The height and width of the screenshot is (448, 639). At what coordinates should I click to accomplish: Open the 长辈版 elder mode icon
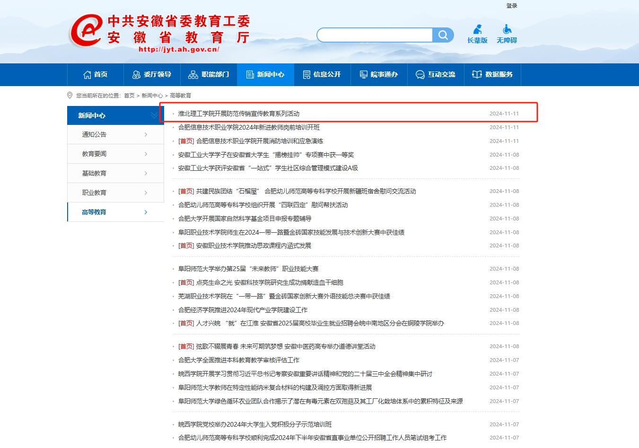(477, 34)
